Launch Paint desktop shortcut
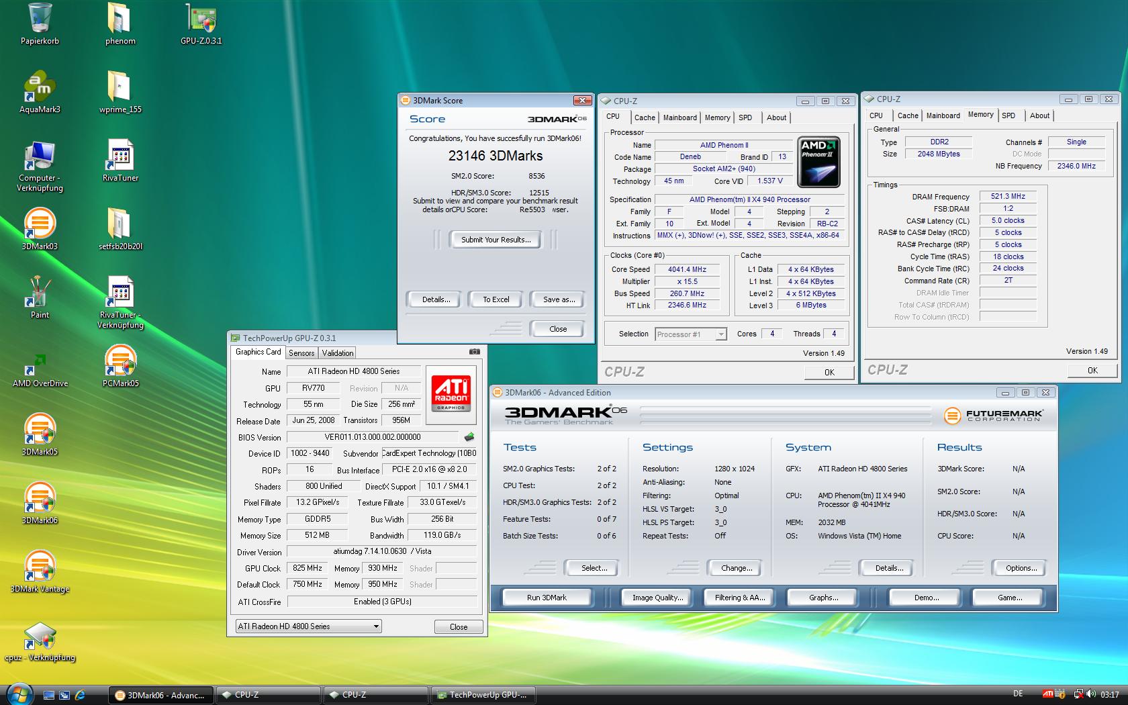The image size is (1128, 705). pyautogui.click(x=40, y=298)
